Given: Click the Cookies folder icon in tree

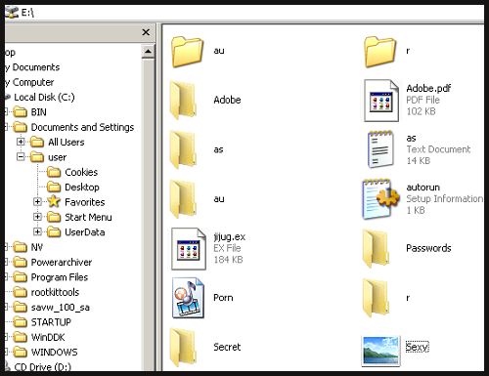Looking at the screenshot, I should 54,172.
